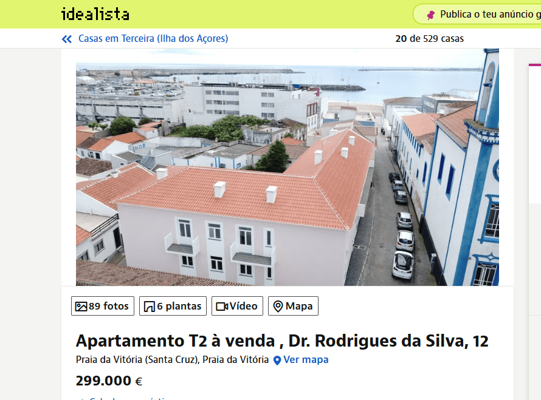
Task: Click the picture icon in 89 fotos
Action: [x=81, y=307]
